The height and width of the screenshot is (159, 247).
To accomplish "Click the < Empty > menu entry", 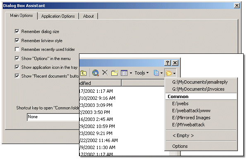I will coord(201,135).
